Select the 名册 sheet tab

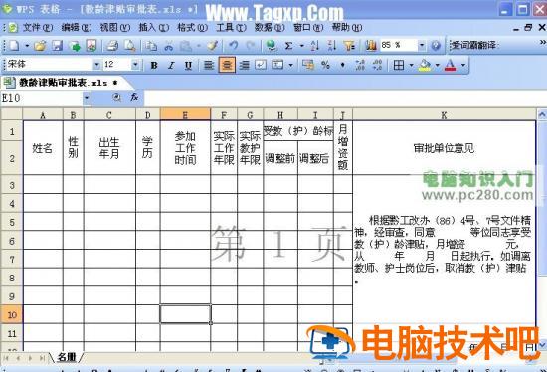[x=67, y=357]
